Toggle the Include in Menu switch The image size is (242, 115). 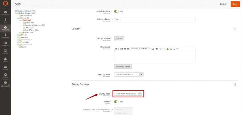tap(116, 11)
